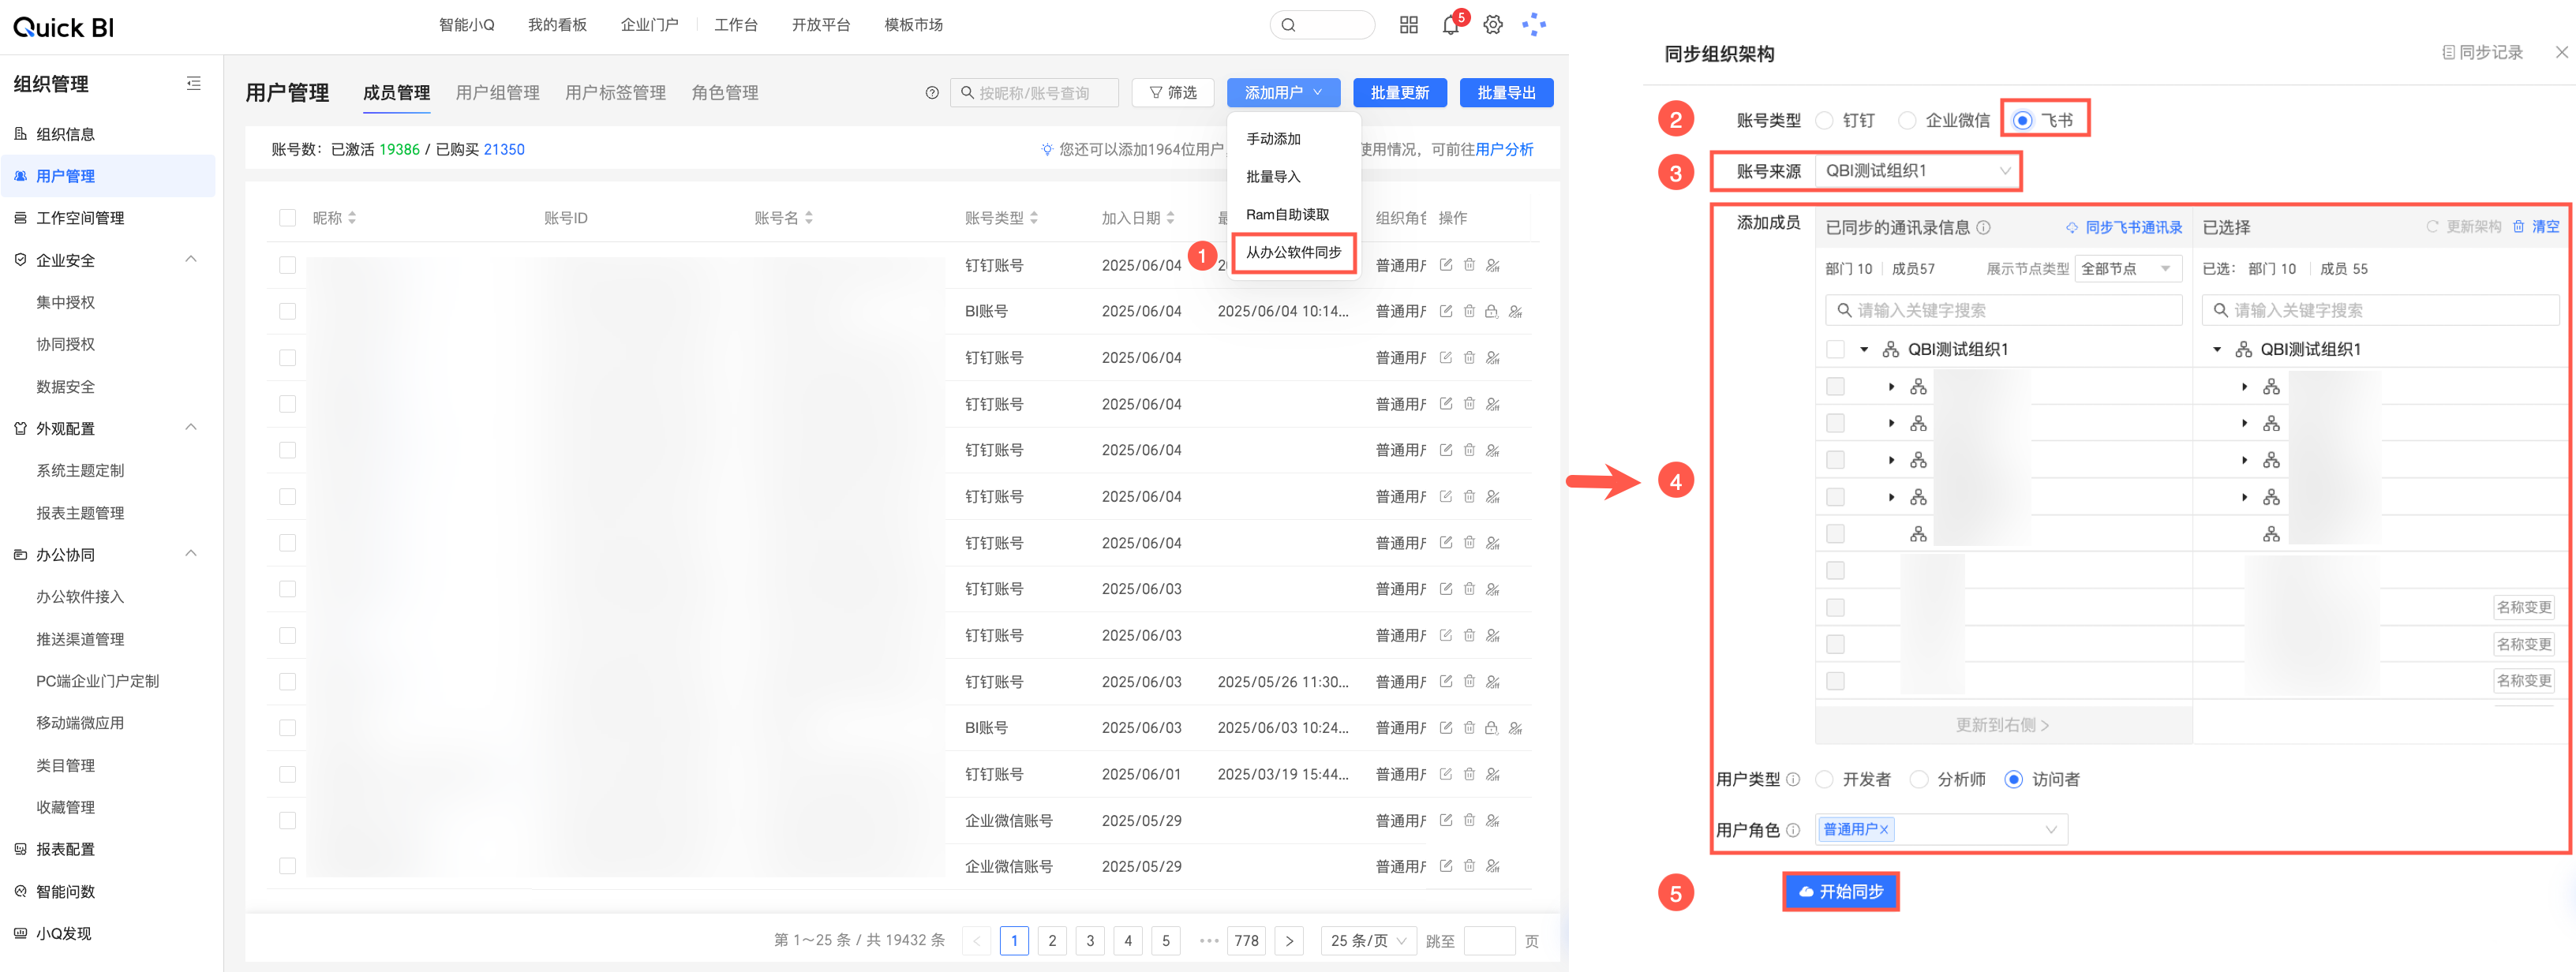Open the apps grid icon in header
The height and width of the screenshot is (972, 2576).
pos(1408,25)
